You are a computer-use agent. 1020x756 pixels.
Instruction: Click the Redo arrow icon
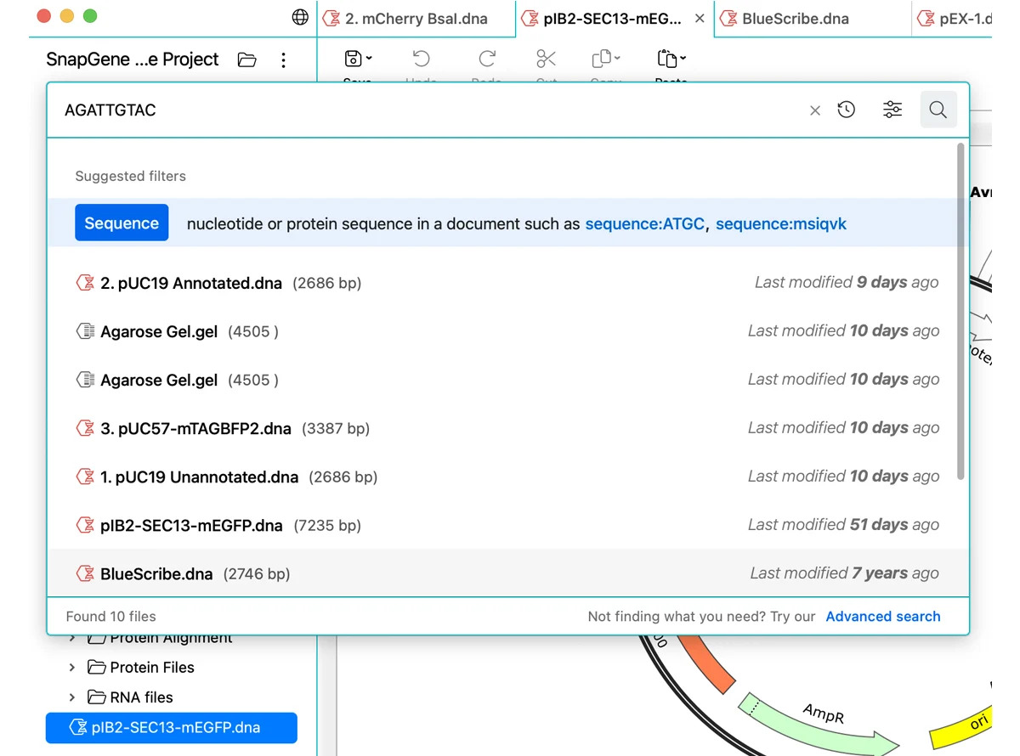[487, 59]
